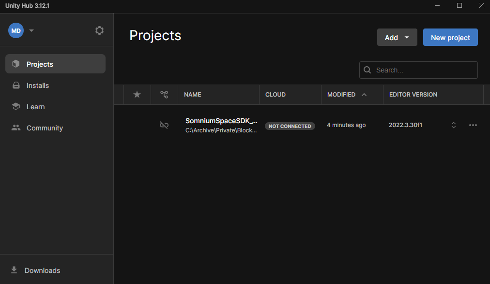Open the preferences gear icon
This screenshot has width=490, height=284.
[99, 30]
